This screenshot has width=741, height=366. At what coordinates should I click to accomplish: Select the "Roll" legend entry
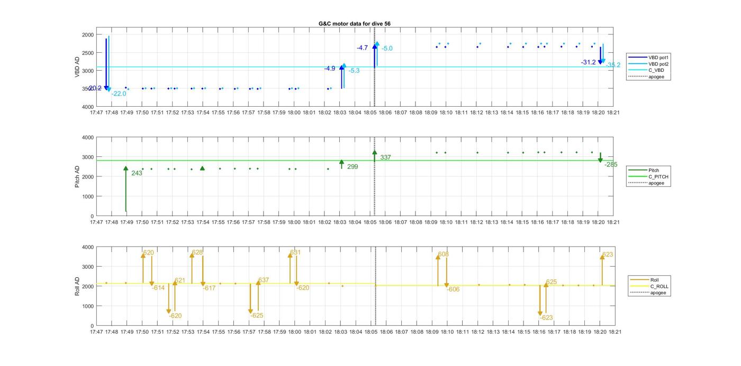click(x=655, y=280)
